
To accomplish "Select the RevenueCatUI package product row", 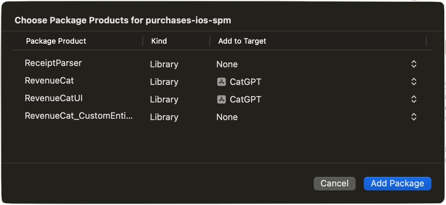I will [x=53, y=98].
